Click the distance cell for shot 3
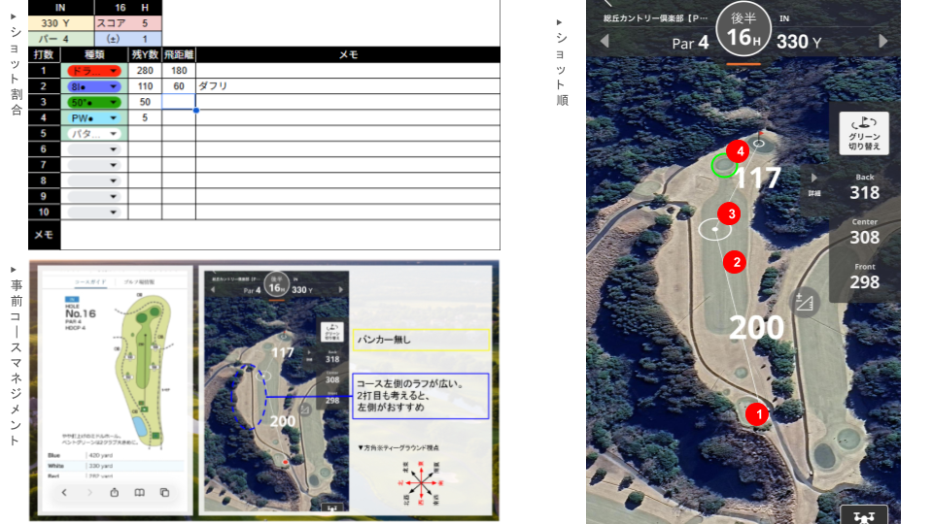This screenshot has width=933, height=524. 178,102
